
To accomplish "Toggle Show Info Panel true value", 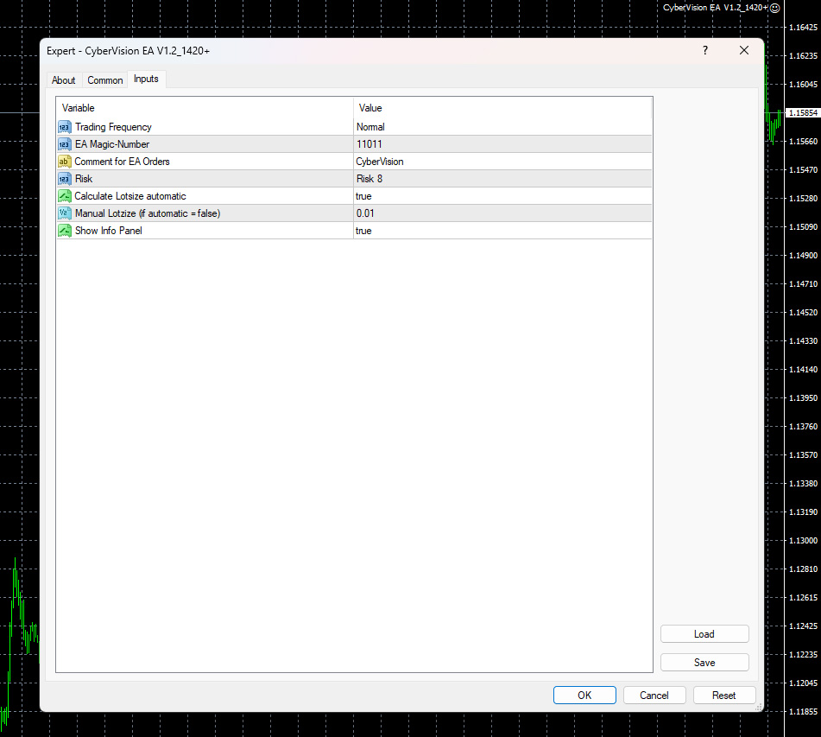I will coord(502,231).
